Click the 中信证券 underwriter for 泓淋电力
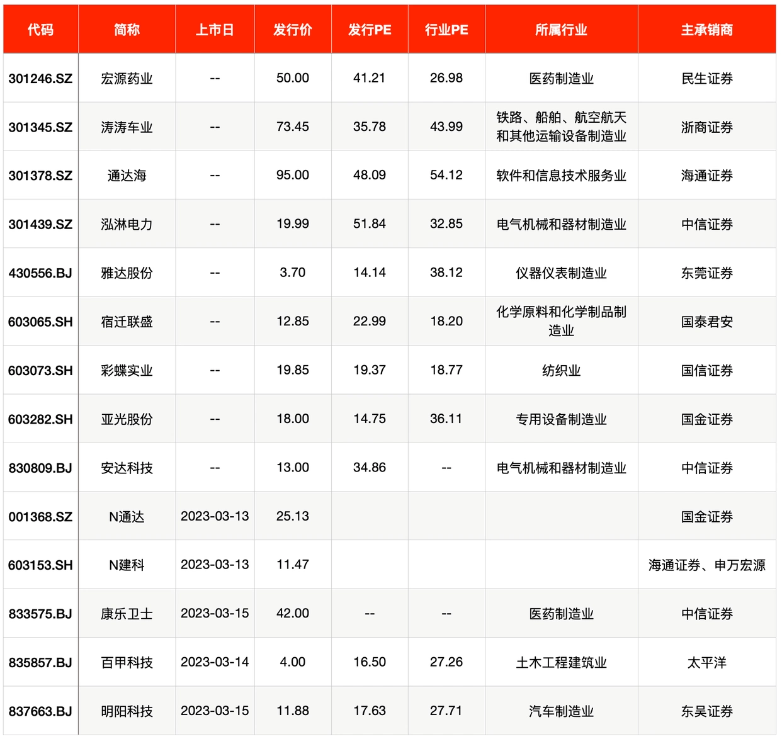Screen dimensions: 782x739 708,223
